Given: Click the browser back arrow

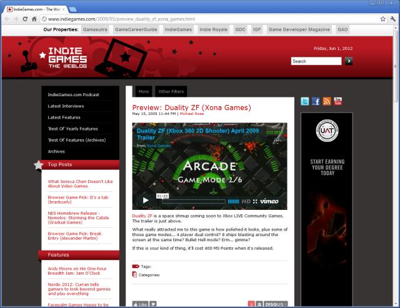Looking at the screenshot, I should [7, 19].
